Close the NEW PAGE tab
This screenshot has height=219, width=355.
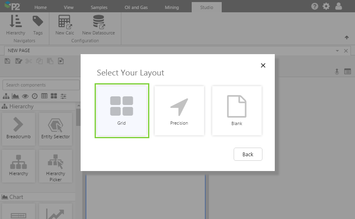[x=346, y=51]
